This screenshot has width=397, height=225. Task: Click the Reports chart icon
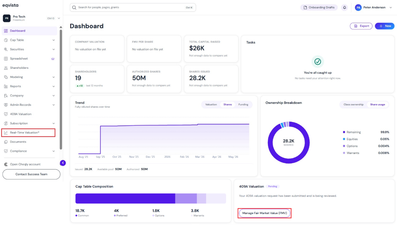[6, 86]
